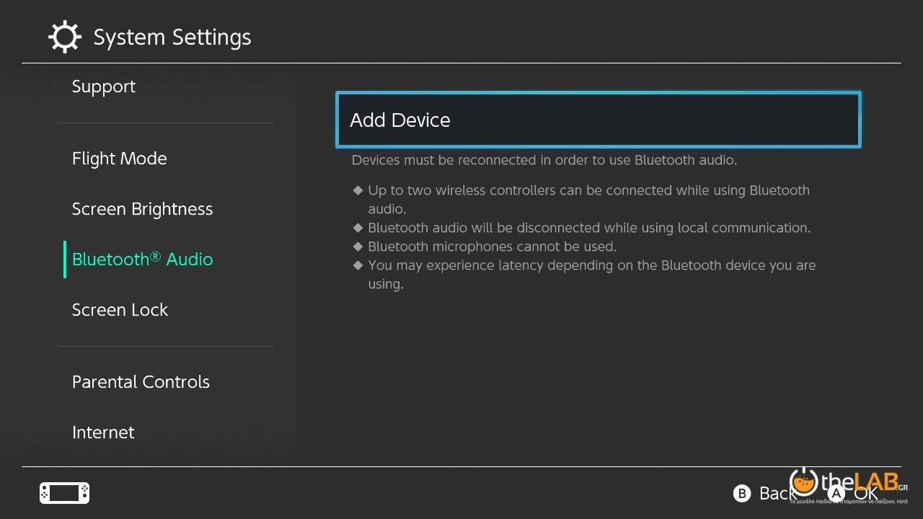Open Parental Controls section
The height and width of the screenshot is (519, 923).
tap(141, 382)
